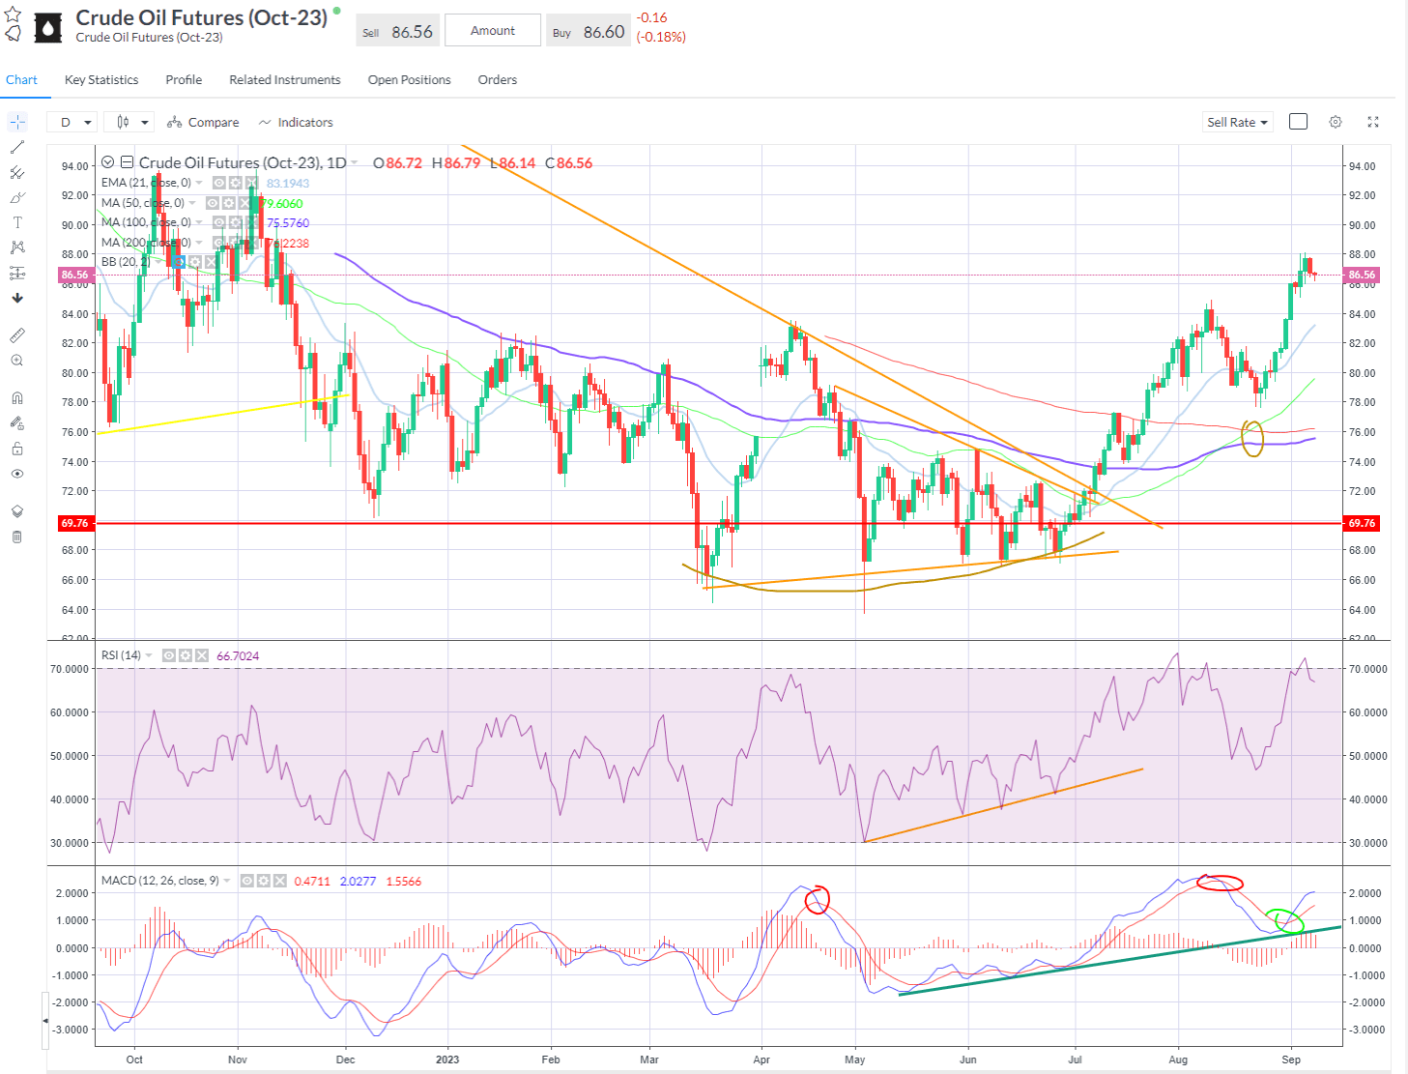
Task: Click the trash can remove drawings icon
Action: (x=17, y=537)
